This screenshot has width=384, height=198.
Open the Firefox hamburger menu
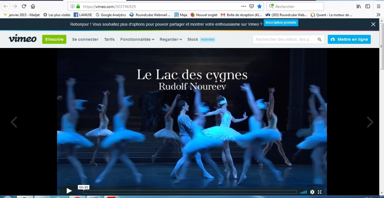click(378, 6)
